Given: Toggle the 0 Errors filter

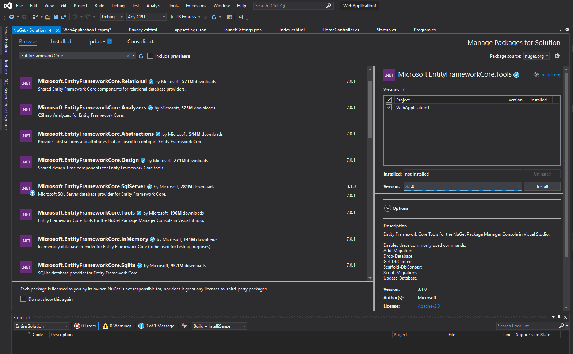Looking at the screenshot, I should click(85, 326).
